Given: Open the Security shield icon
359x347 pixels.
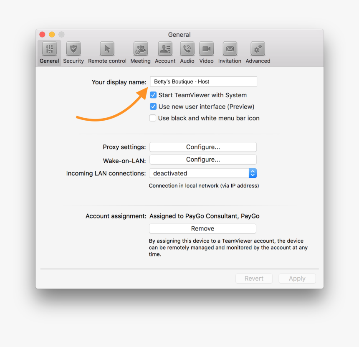Looking at the screenshot, I should point(73,49).
